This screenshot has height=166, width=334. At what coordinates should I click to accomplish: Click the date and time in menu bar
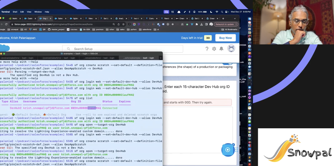pos(240,12)
